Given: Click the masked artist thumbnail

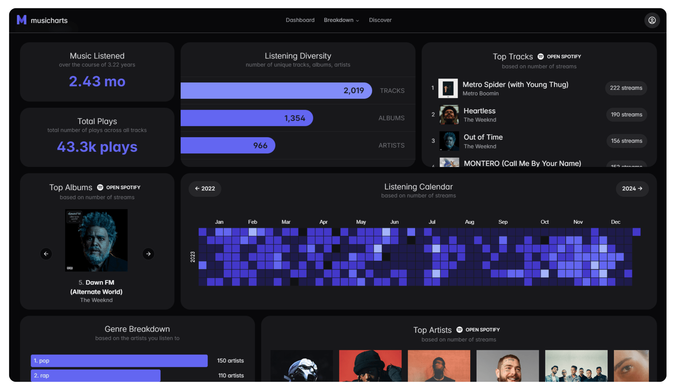Looking at the screenshot, I should coord(301,366).
